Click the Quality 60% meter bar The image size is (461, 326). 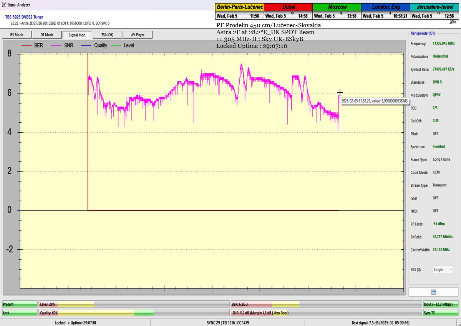pyautogui.click(x=134, y=313)
